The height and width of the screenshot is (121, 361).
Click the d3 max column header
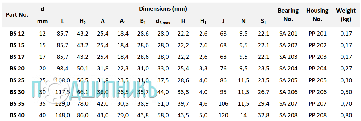point(163,22)
